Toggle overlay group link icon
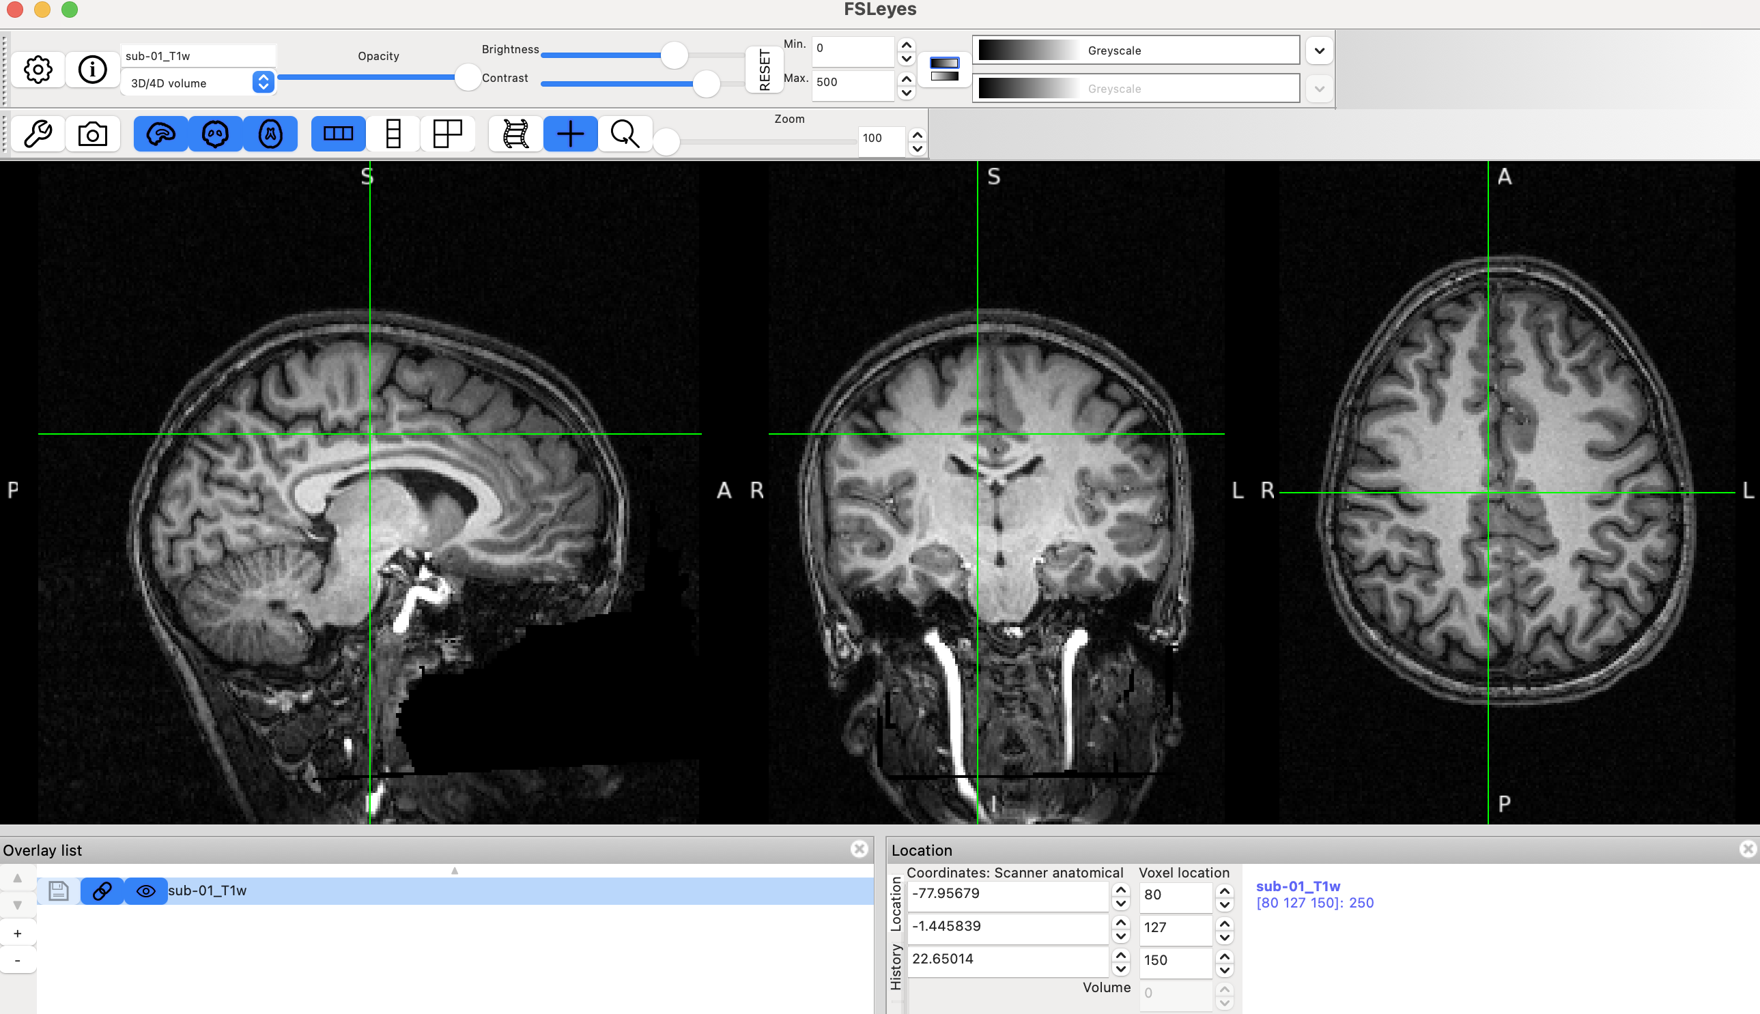The image size is (1760, 1014). (102, 890)
